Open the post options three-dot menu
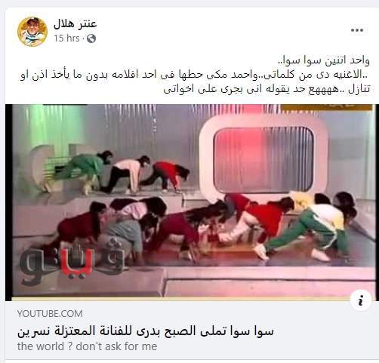The width and height of the screenshot is (379, 363). tap(357, 30)
